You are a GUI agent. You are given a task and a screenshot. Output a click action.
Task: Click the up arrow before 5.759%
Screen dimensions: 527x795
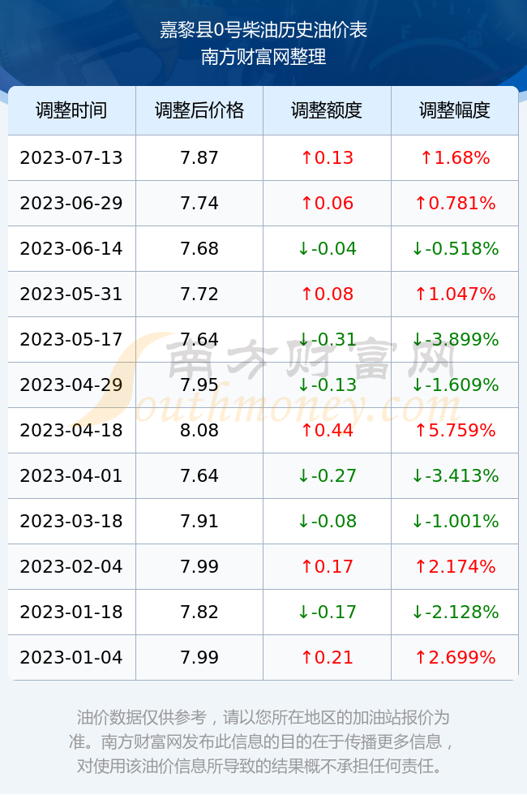tap(420, 430)
